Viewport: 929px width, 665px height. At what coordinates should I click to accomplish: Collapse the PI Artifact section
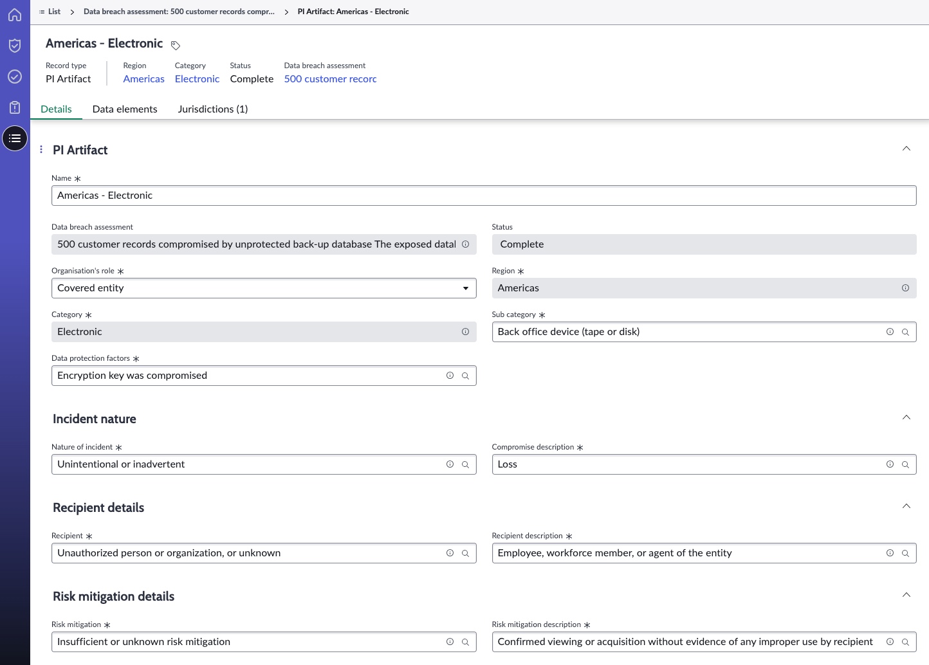906,149
